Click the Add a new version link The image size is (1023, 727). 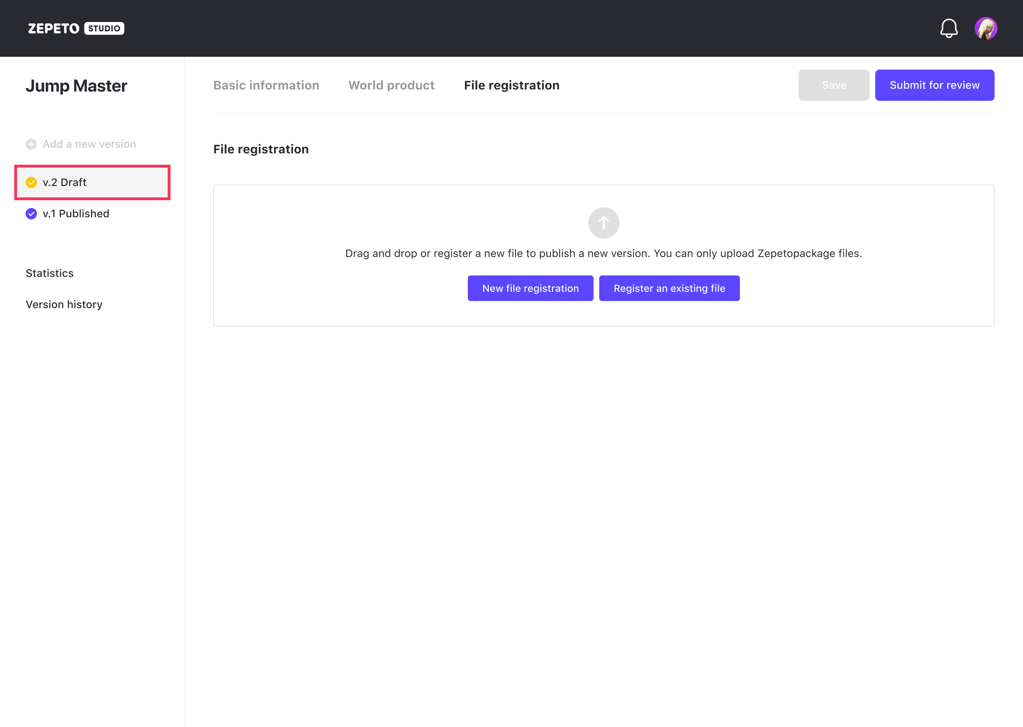[x=89, y=144]
